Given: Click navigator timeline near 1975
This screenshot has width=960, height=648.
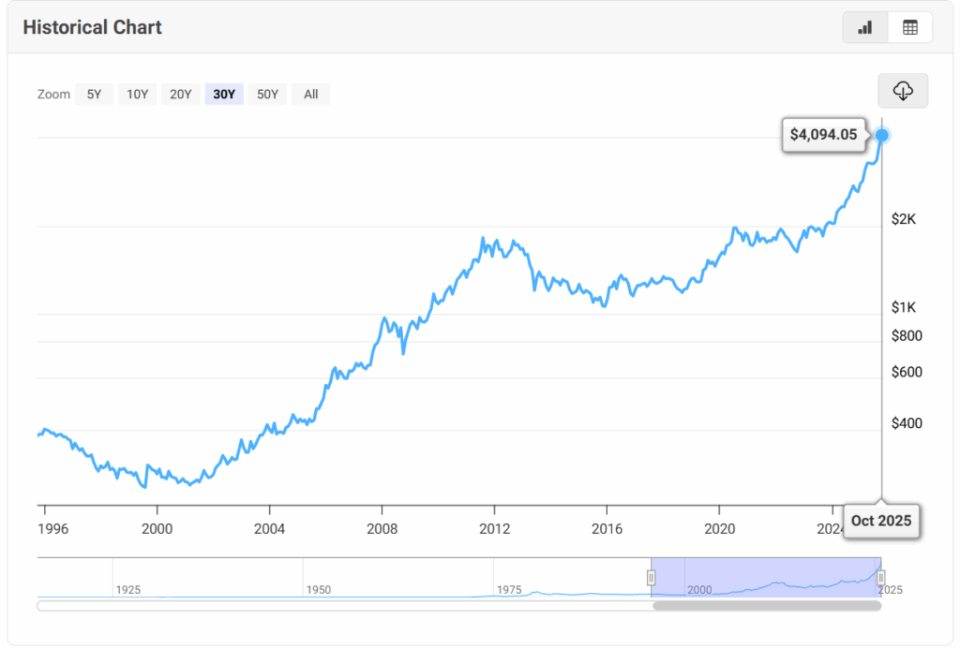Looking at the screenshot, I should click(x=509, y=588).
